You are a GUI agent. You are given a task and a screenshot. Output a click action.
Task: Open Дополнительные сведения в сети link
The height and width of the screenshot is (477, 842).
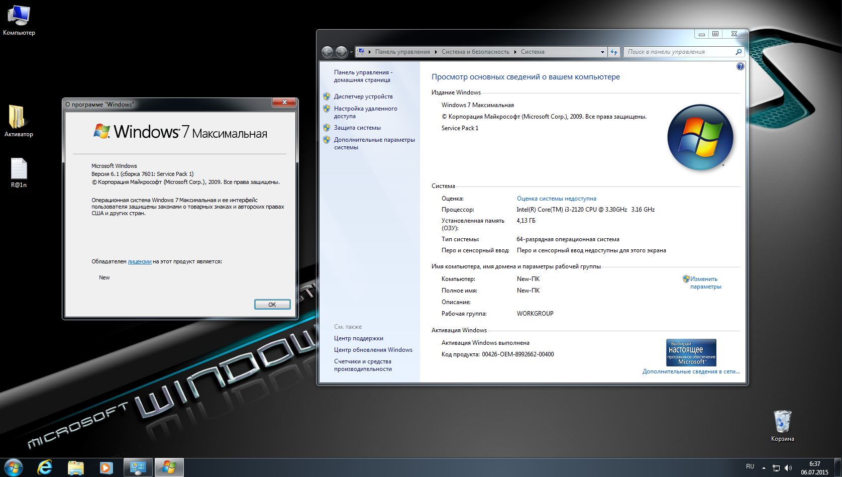(x=691, y=371)
